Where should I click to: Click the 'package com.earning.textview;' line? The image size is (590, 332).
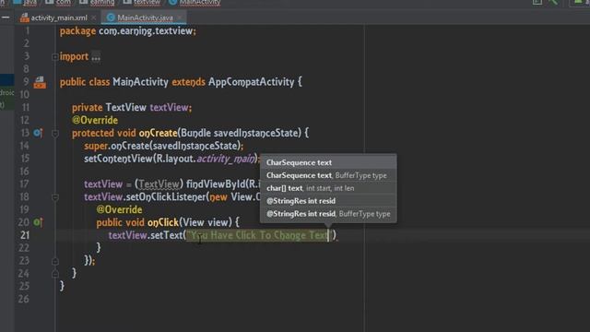[128, 30]
